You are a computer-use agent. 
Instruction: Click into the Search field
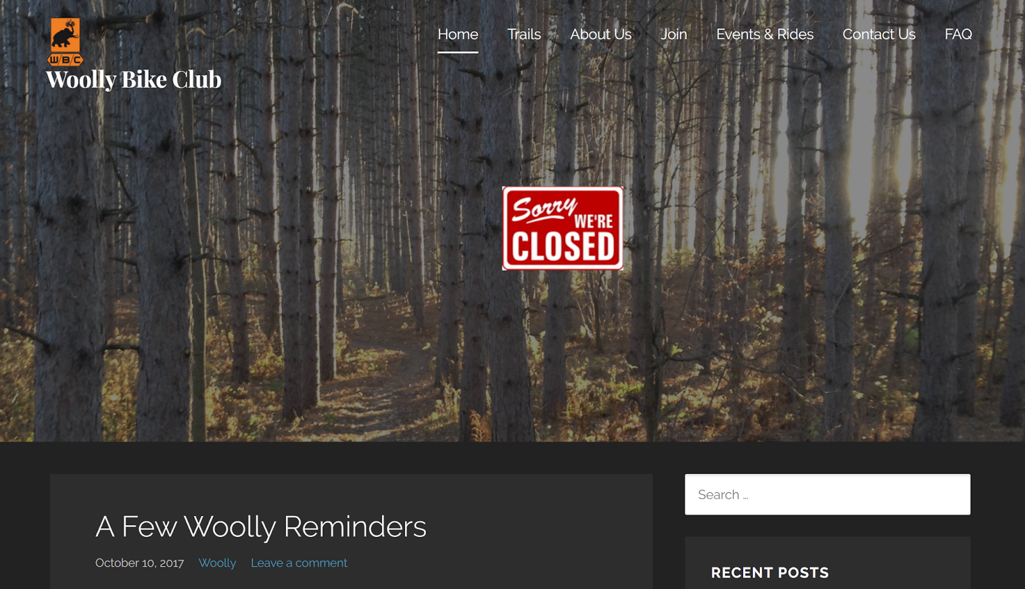[x=828, y=494]
